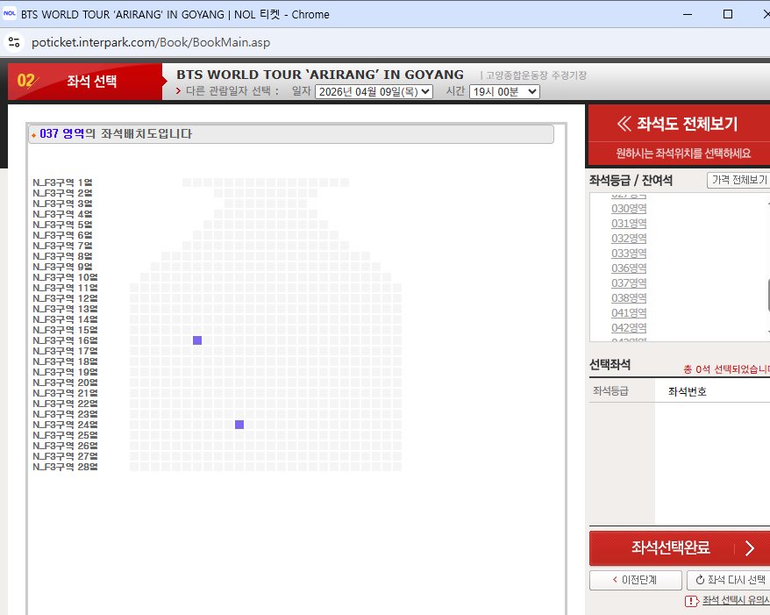This screenshot has width=770, height=615.
Task: Click the address bar URL poticket.interpark.com
Action: tap(151, 42)
